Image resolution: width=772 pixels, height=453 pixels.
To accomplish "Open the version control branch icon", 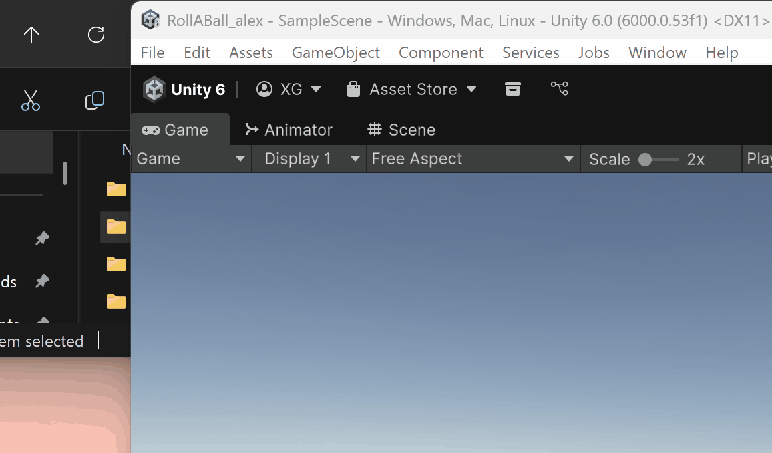I will click(559, 88).
